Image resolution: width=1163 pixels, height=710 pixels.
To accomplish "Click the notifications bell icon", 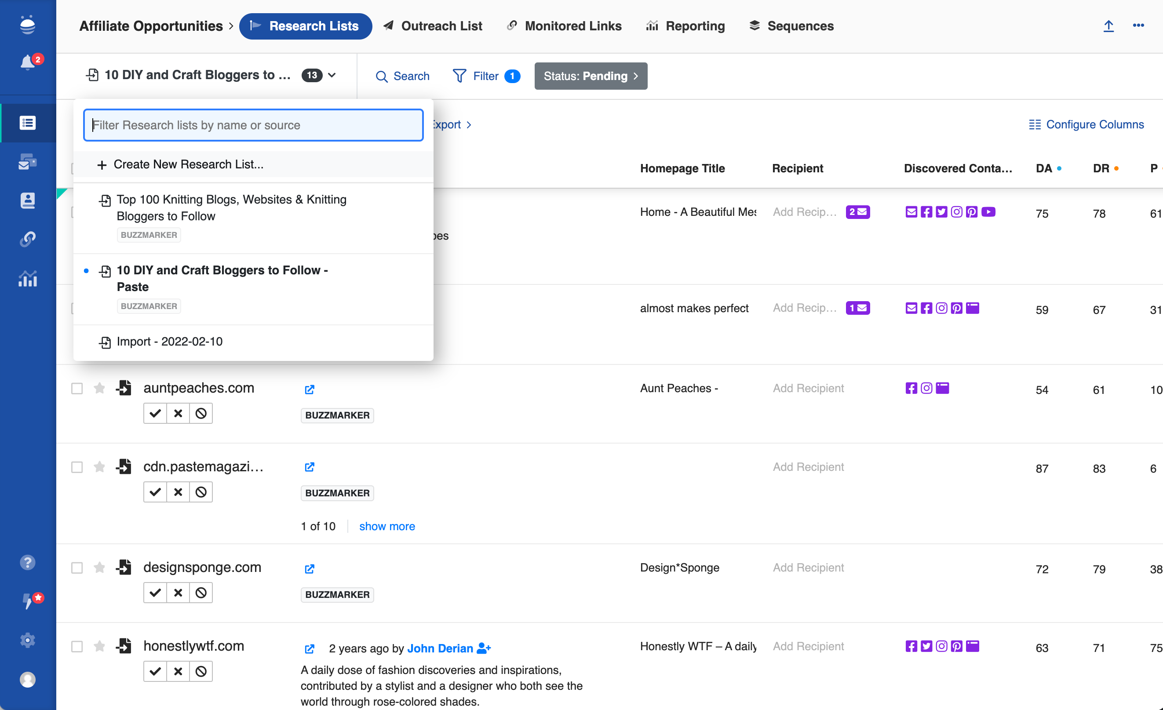I will click(x=27, y=62).
